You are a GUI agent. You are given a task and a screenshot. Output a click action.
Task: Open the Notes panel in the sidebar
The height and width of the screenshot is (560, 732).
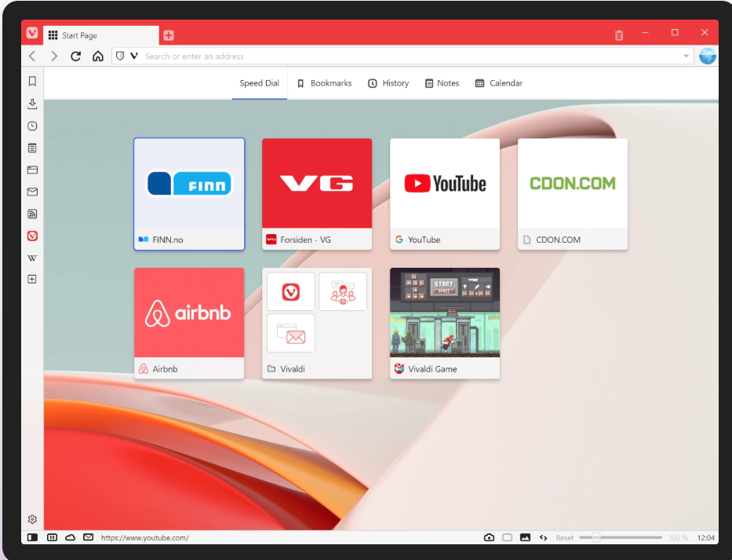pyautogui.click(x=32, y=148)
